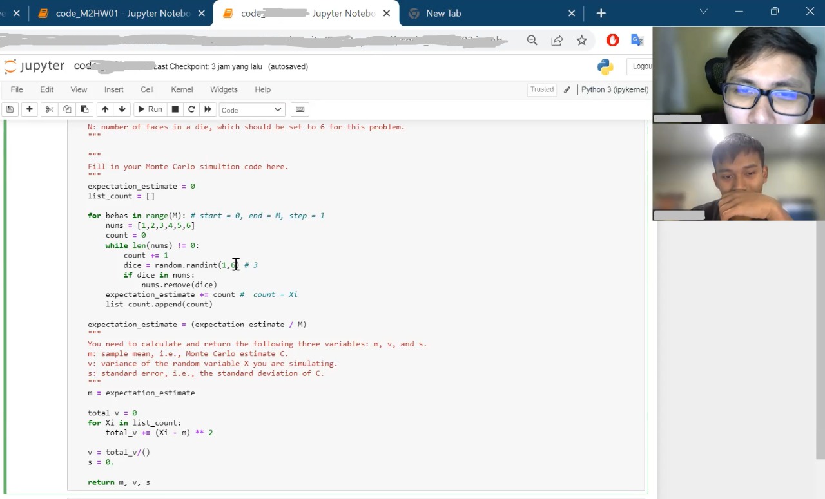
Task: Restart kernel and run all cells
Action: pyautogui.click(x=208, y=109)
